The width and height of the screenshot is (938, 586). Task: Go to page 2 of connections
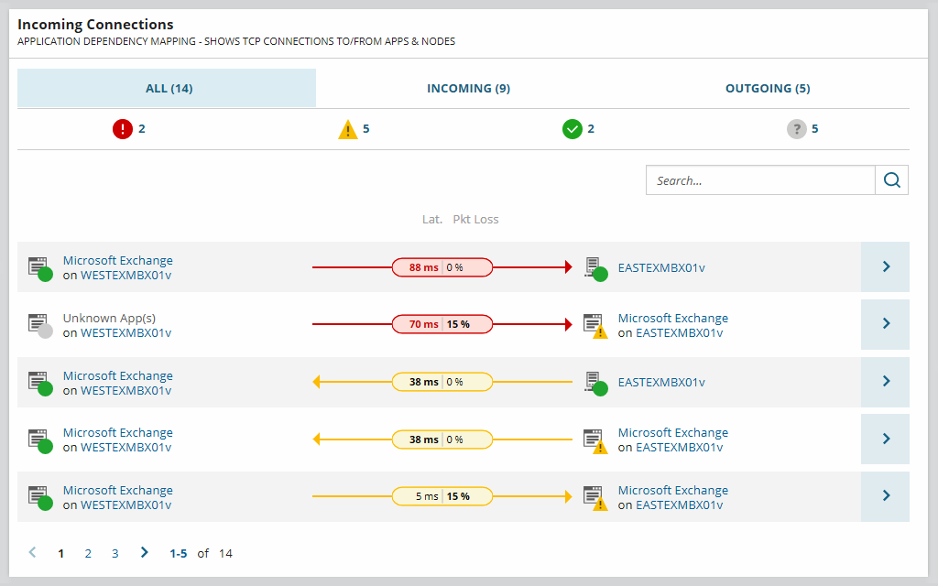[88, 554]
